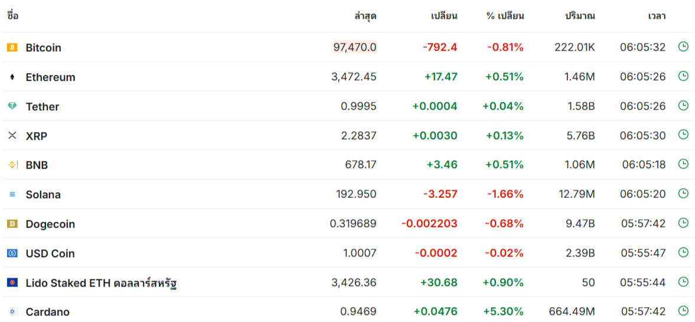Sort table by % เปลี่ยน column header
The width and height of the screenshot is (695, 322).
coord(505,17)
